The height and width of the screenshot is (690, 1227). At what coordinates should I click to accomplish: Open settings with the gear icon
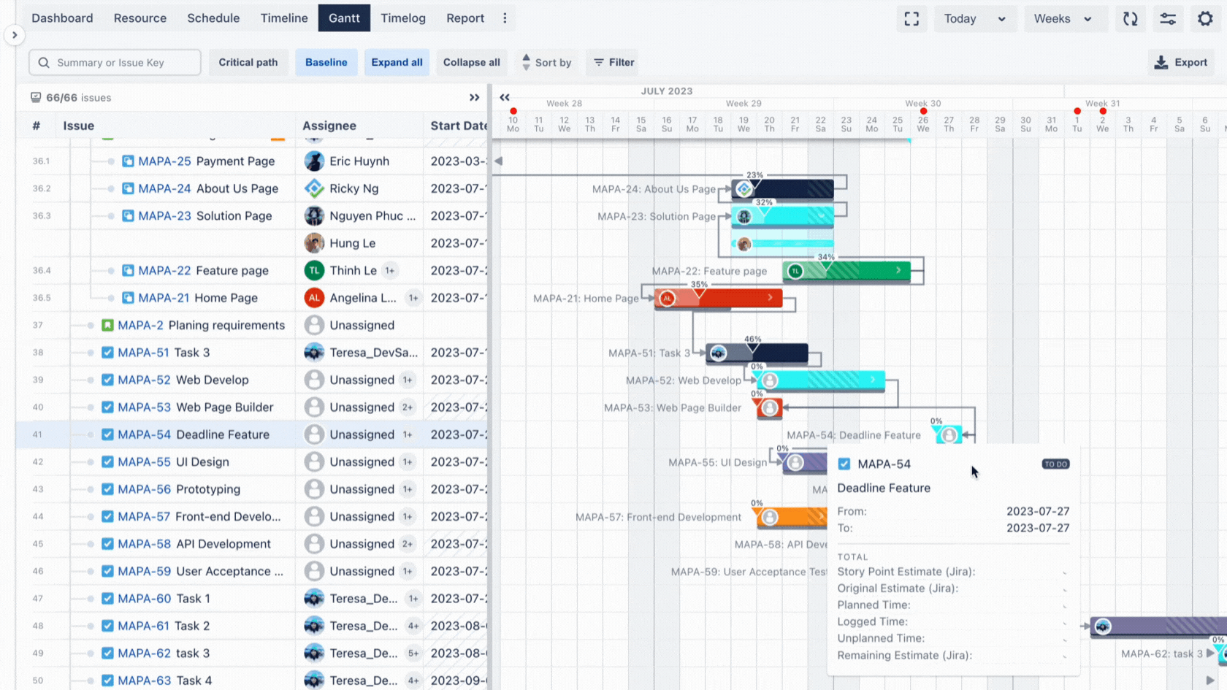point(1204,18)
